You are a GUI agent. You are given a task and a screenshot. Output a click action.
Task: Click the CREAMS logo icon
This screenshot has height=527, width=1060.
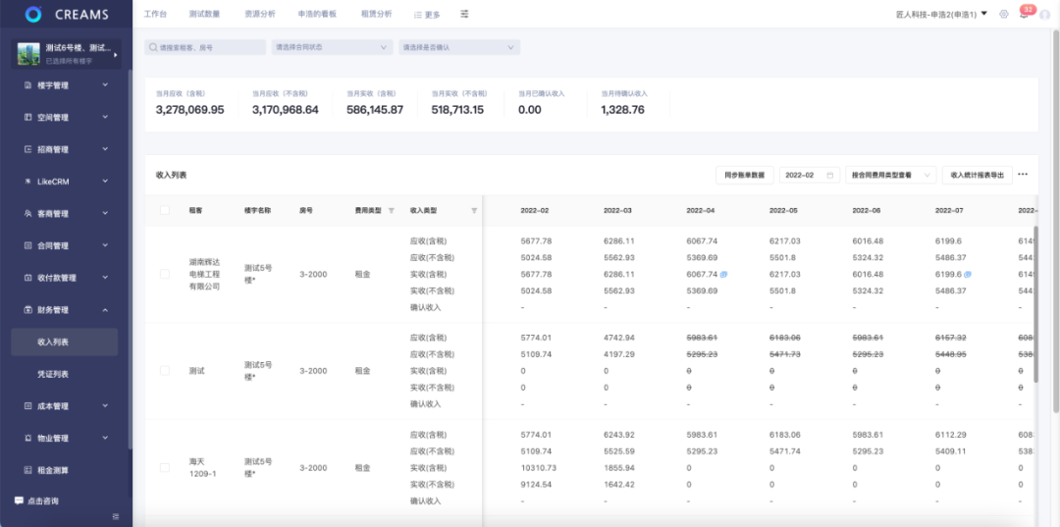(33, 14)
